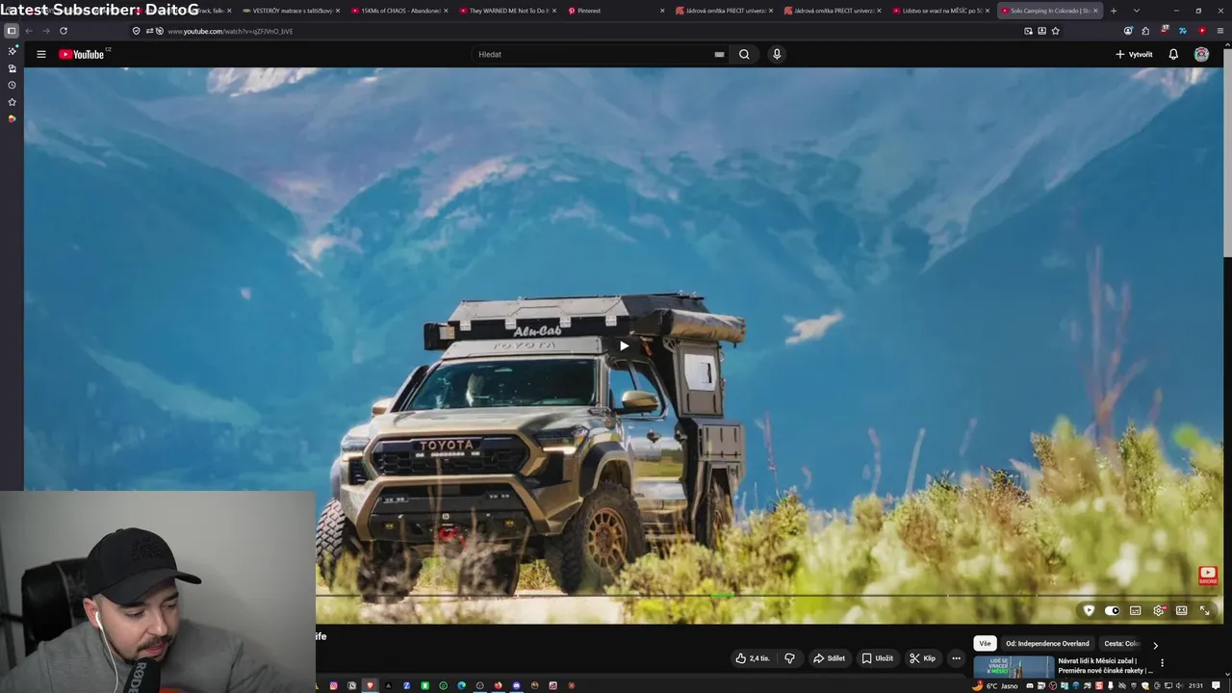This screenshot has height=693, width=1232.
Task: Click the address bar URL
Action: point(230,31)
